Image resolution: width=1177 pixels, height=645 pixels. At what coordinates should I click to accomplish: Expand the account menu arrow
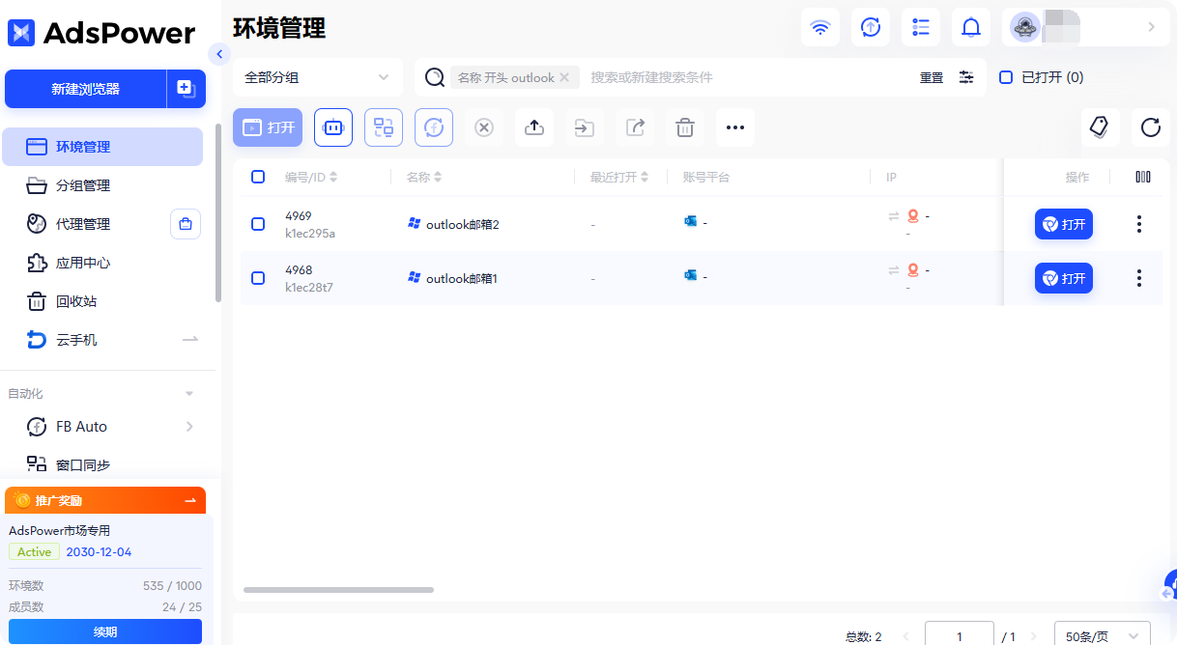(1151, 27)
